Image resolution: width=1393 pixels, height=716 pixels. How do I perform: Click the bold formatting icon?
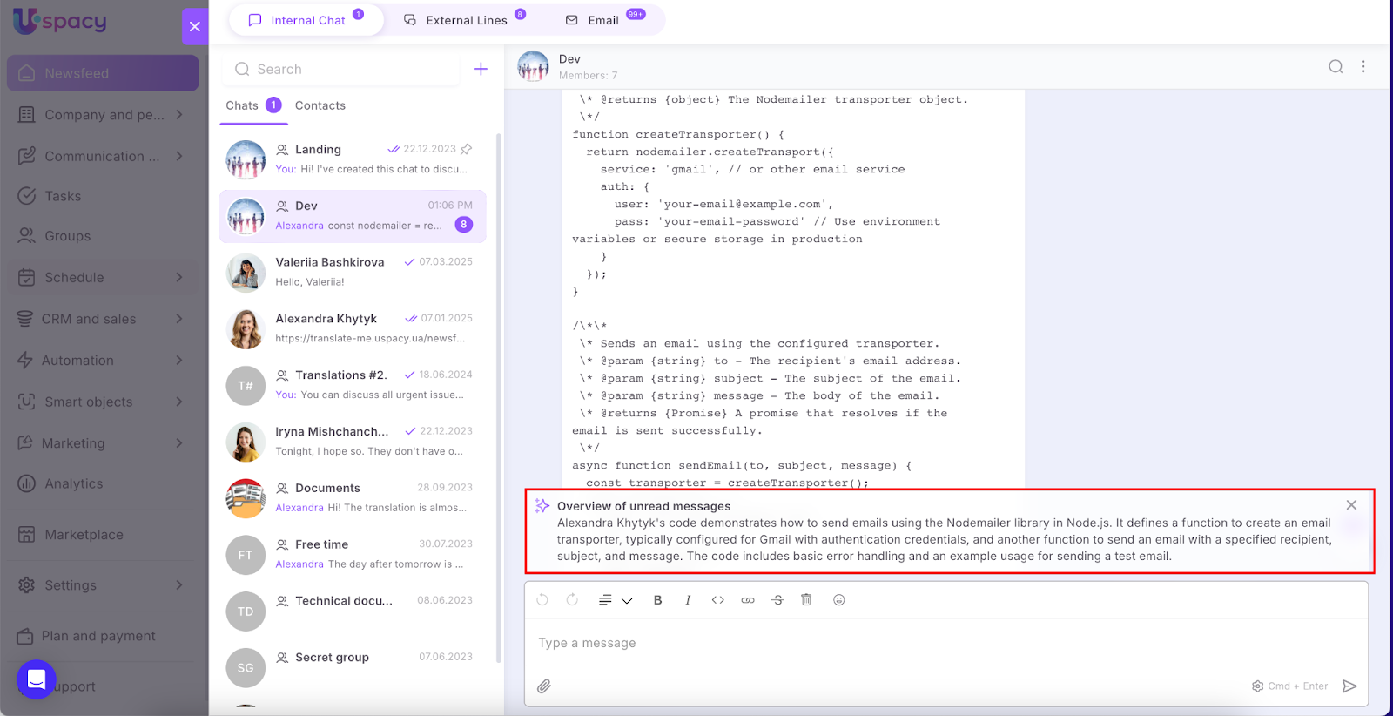pyautogui.click(x=658, y=600)
